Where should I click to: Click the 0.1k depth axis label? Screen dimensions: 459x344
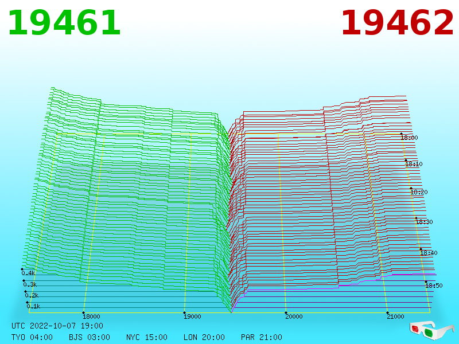click(33, 306)
